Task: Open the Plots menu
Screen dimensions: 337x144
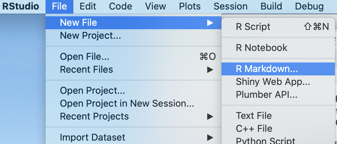Action: coord(190,6)
